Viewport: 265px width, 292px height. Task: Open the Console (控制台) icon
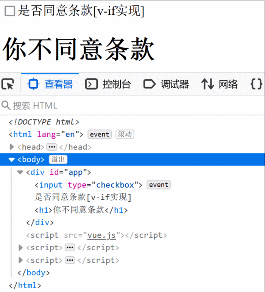(91, 84)
